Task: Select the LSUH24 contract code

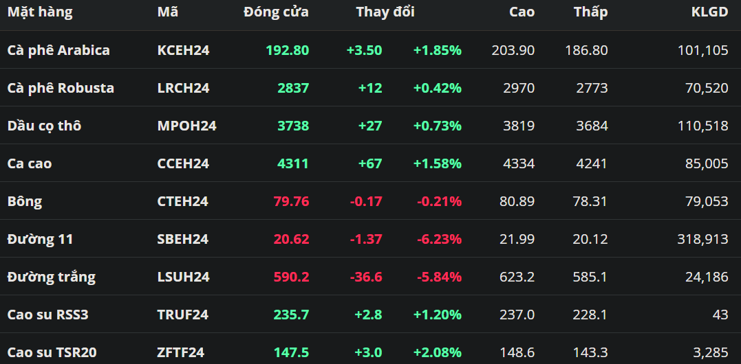Action: (183, 277)
